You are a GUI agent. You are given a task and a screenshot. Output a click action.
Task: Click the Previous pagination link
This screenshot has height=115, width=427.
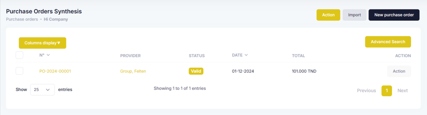tap(366, 91)
